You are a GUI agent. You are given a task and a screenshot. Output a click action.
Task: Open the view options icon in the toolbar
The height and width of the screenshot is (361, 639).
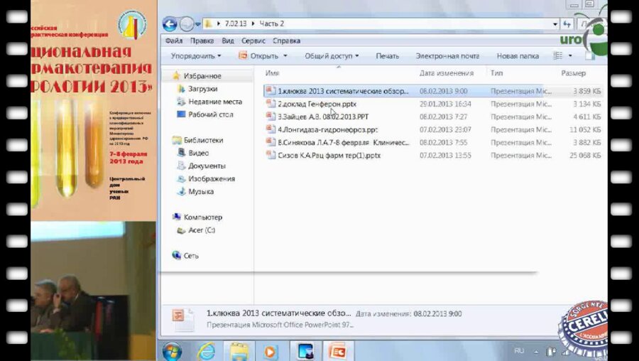pyautogui.click(x=558, y=55)
